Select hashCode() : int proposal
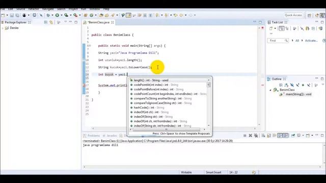This screenshot has height=183, width=326. click(168, 107)
